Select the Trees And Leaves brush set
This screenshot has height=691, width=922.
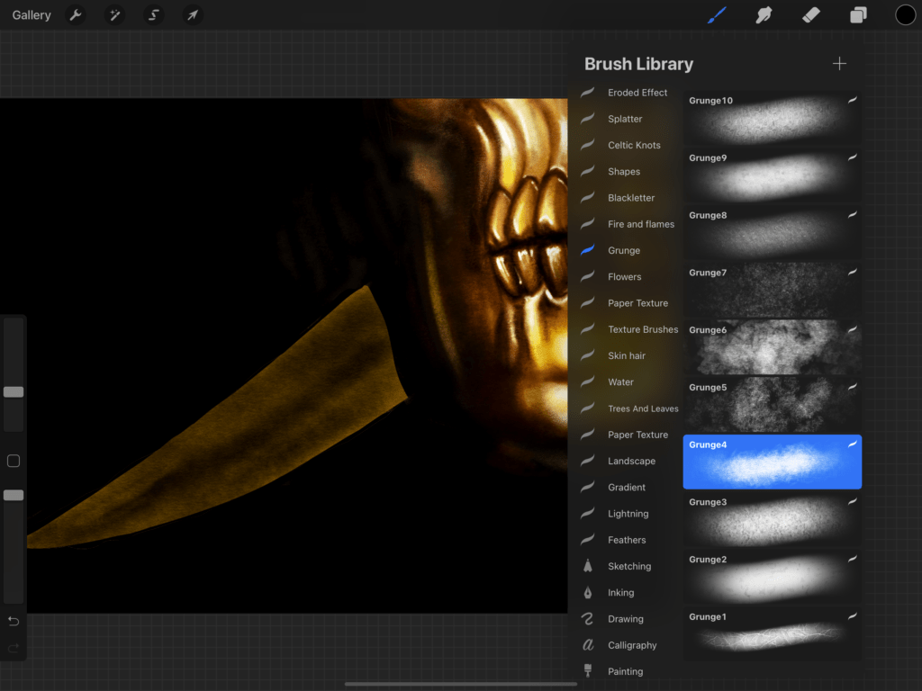tap(643, 408)
